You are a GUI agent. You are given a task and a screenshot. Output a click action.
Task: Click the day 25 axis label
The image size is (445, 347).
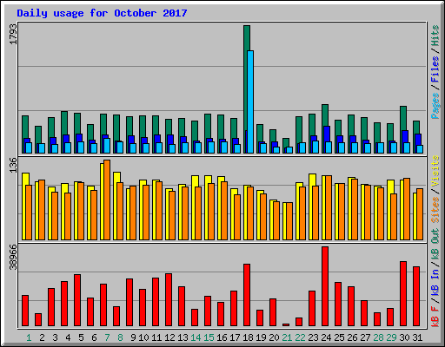pos(339,337)
